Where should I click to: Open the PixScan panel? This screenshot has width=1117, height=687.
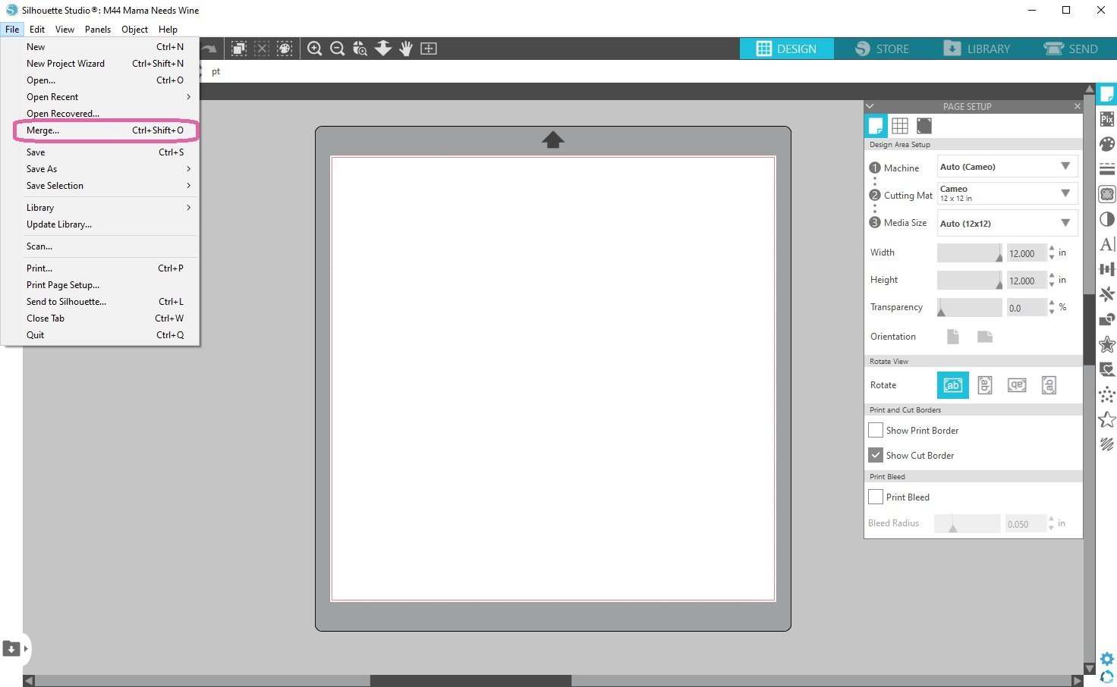[x=1107, y=118]
